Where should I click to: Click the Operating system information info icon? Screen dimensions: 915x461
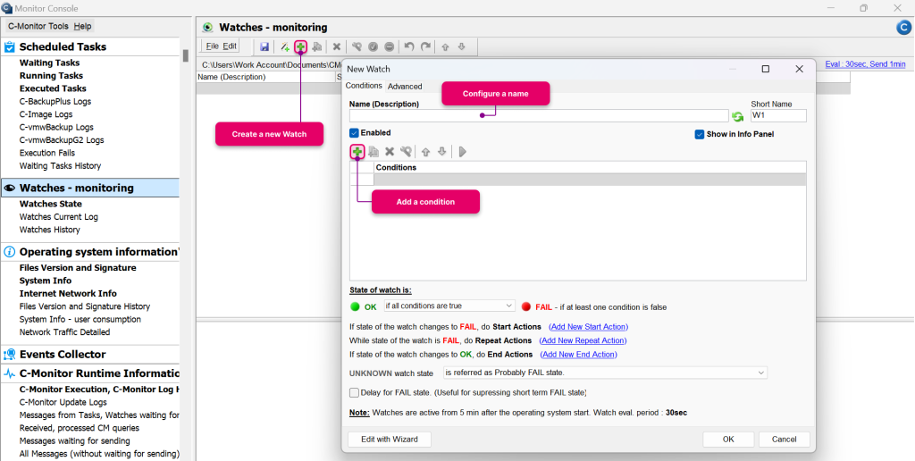tap(9, 252)
